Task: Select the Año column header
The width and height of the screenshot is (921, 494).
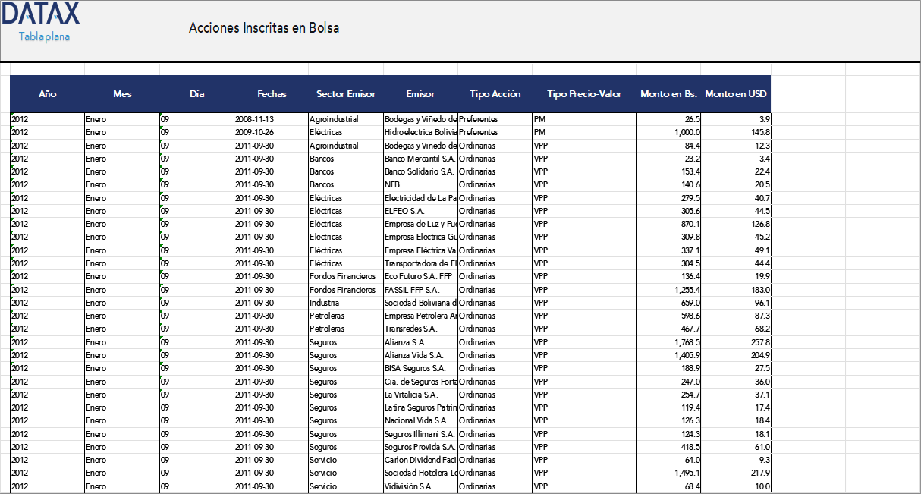Action: coord(47,94)
